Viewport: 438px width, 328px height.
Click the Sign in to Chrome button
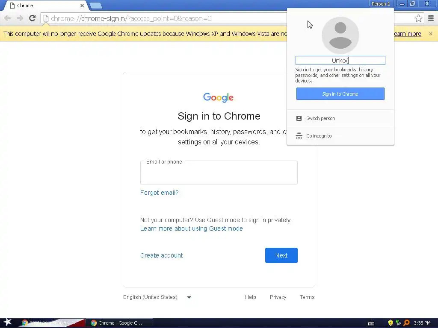[x=340, y=94]
